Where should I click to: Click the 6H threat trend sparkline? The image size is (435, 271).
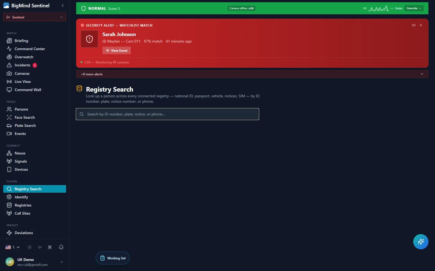[x=378, y=8]
